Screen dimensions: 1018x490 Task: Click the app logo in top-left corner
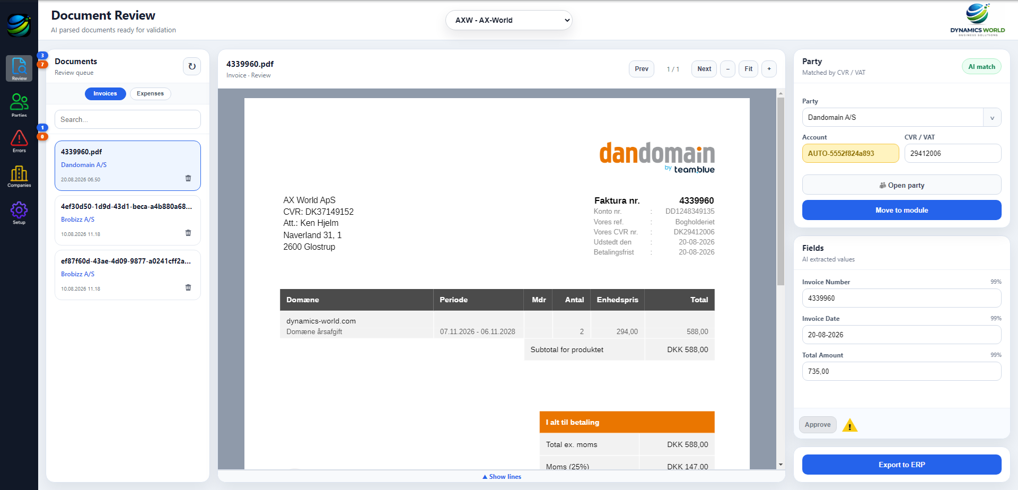19,24
